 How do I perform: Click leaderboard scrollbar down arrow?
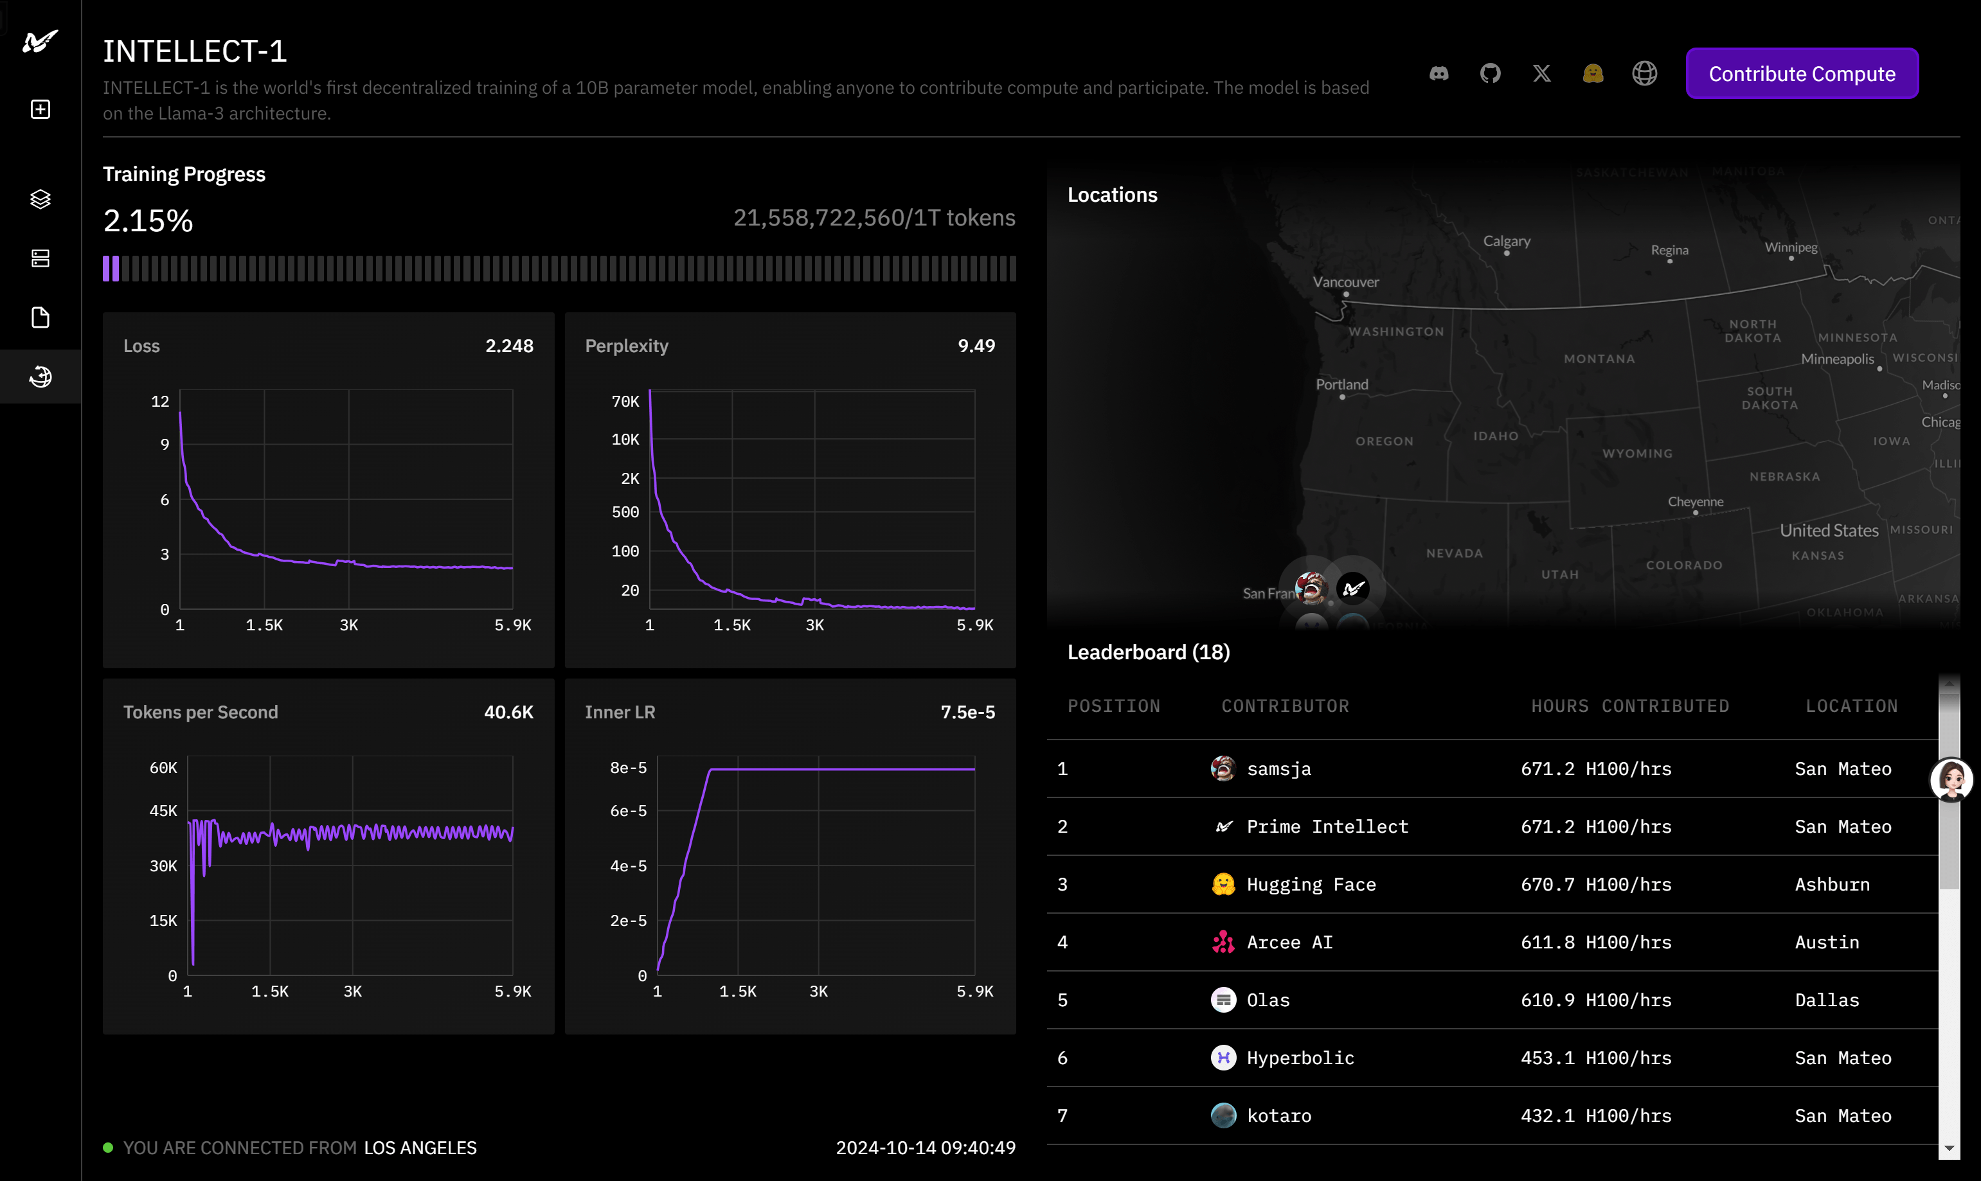[1949, 1148]
